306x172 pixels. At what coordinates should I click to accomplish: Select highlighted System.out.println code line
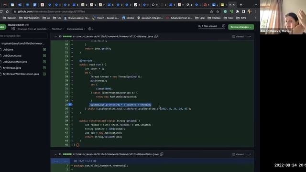120,105
